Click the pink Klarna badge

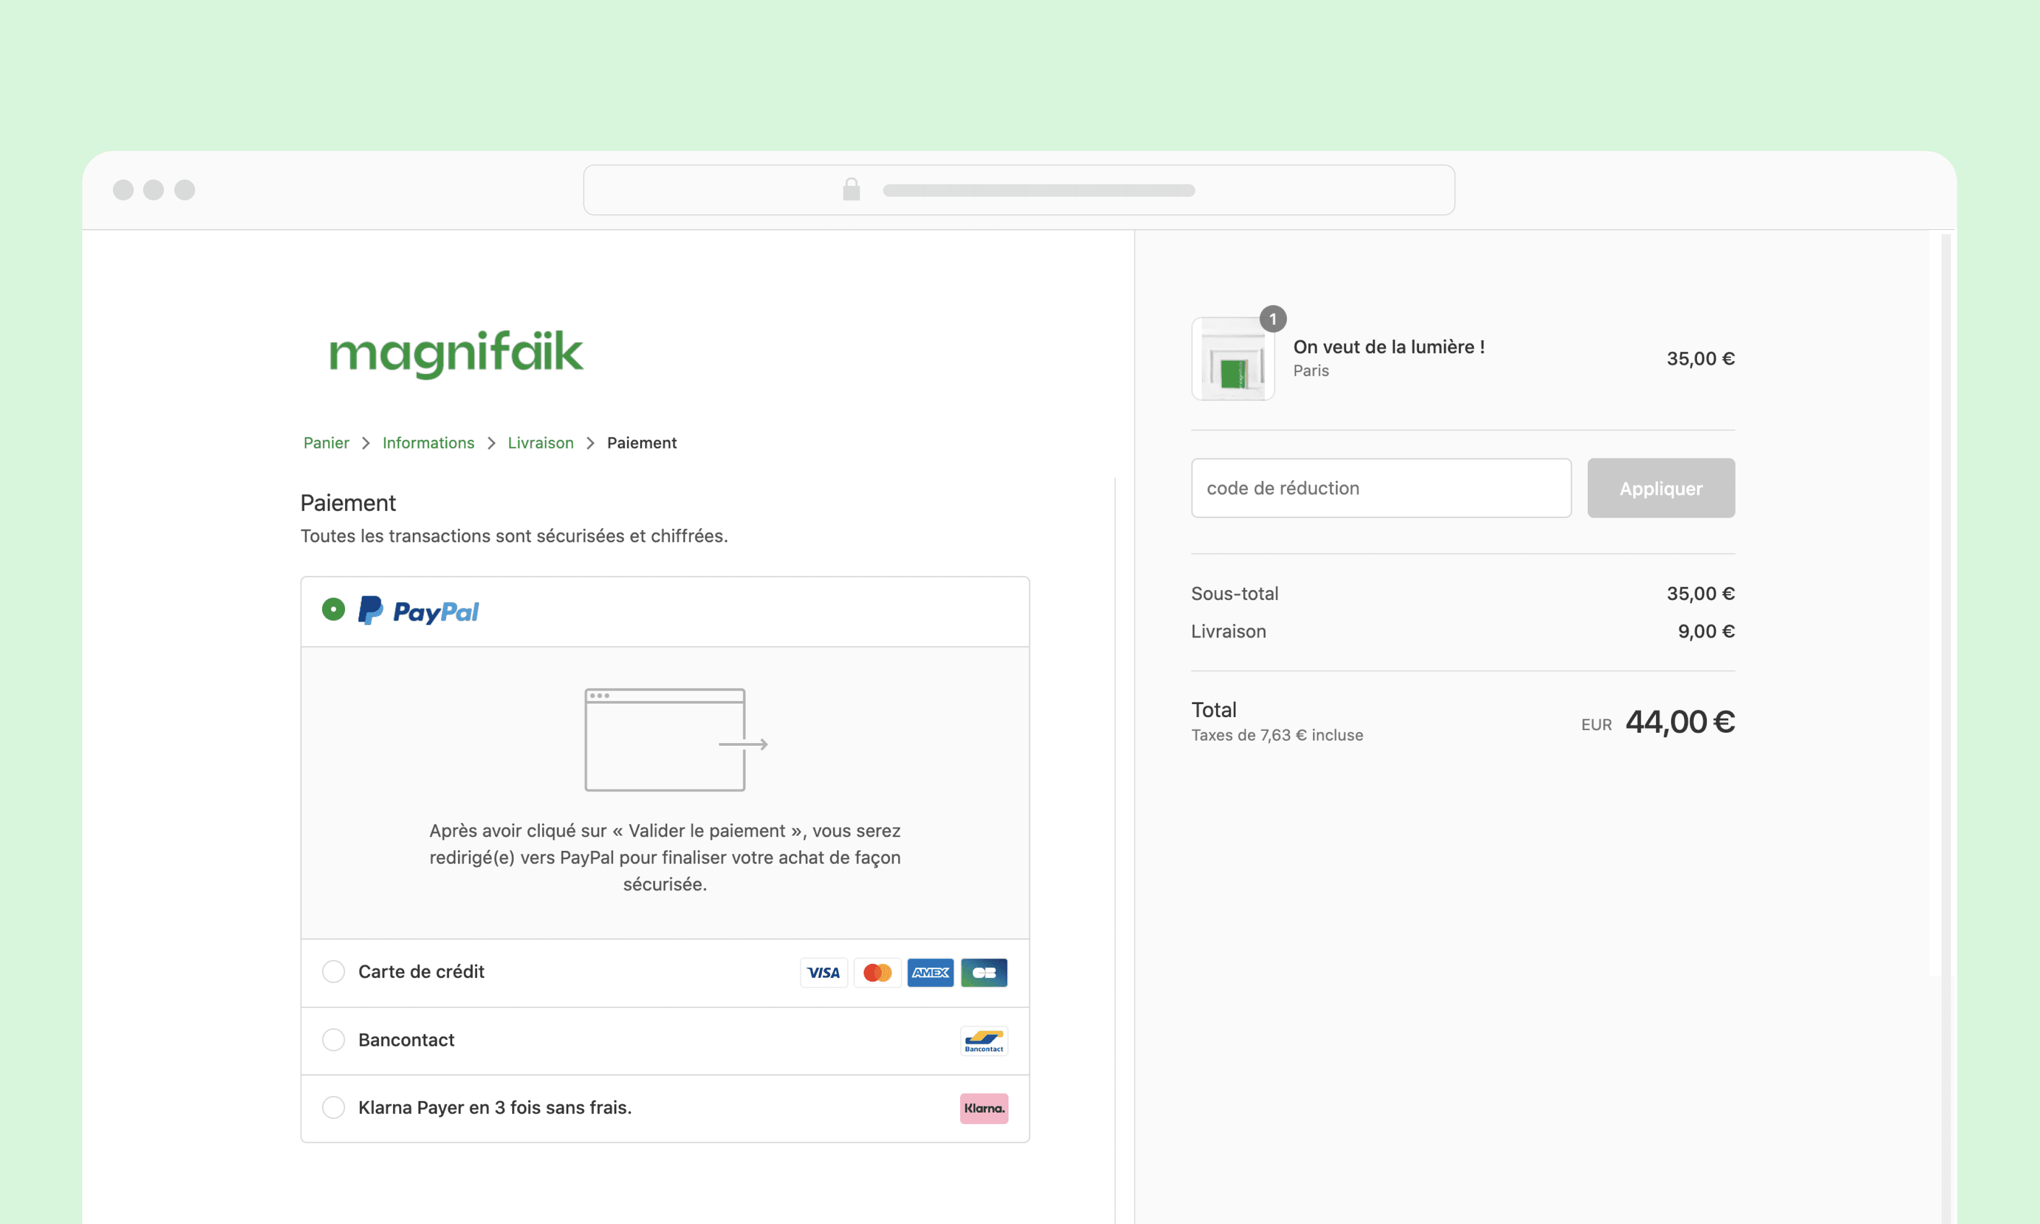[984, 1108]
